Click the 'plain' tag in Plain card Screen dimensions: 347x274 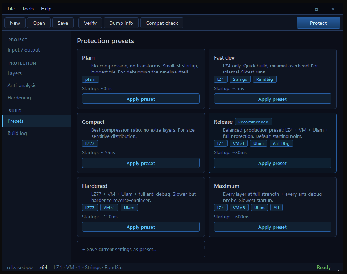91,79
